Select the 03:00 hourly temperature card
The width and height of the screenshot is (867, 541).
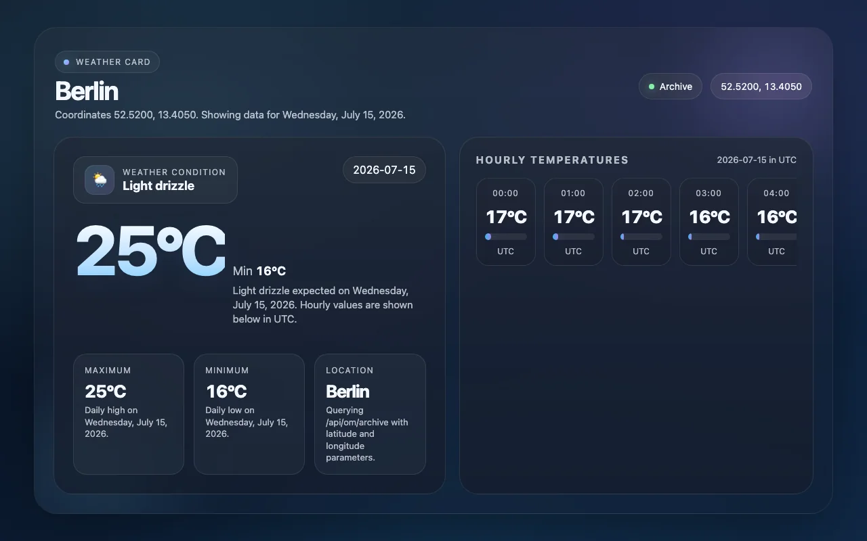(709, 222)
